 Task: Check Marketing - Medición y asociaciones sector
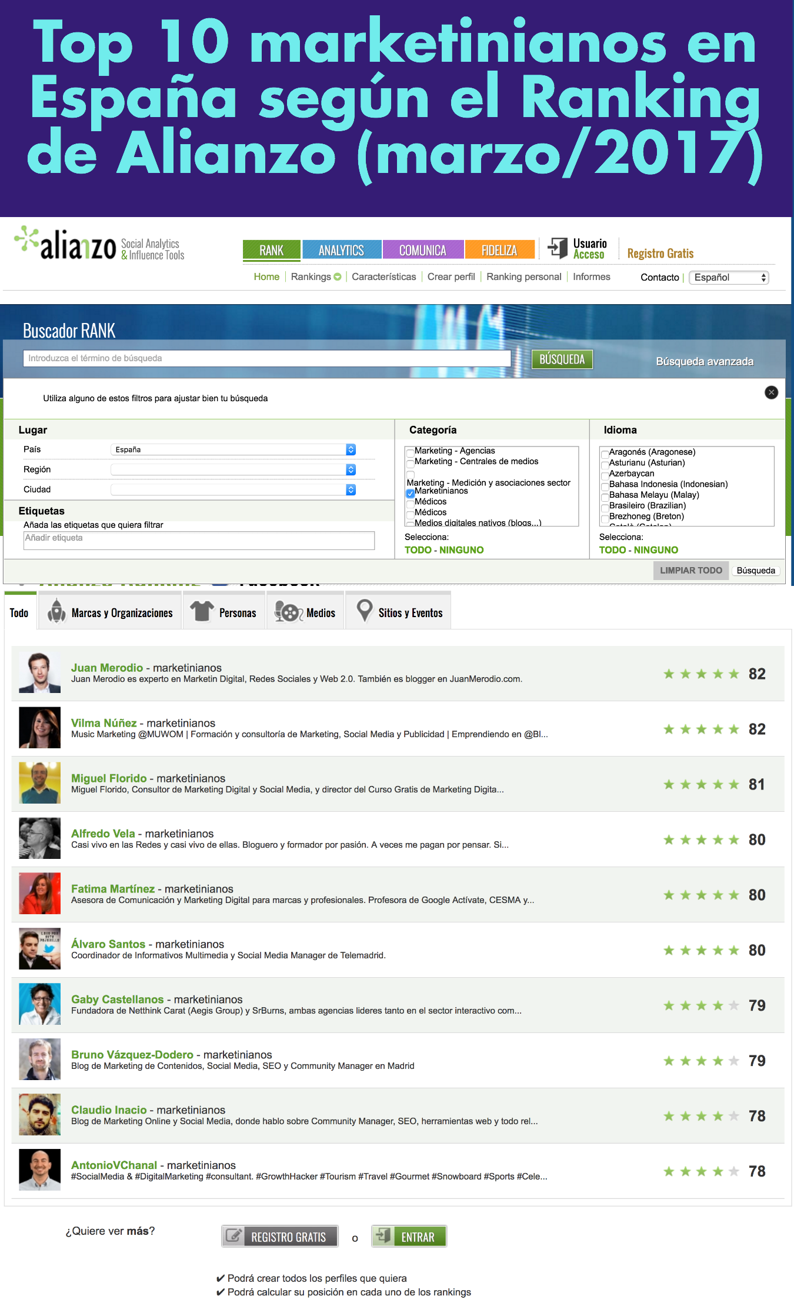(411, 474)
